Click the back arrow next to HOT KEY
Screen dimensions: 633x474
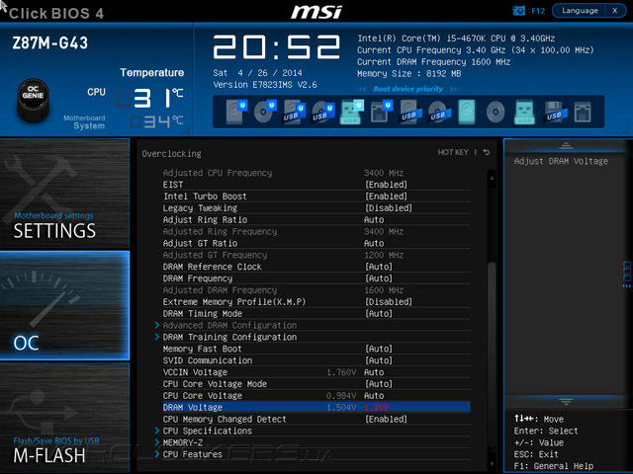click(x=486, y=152)
